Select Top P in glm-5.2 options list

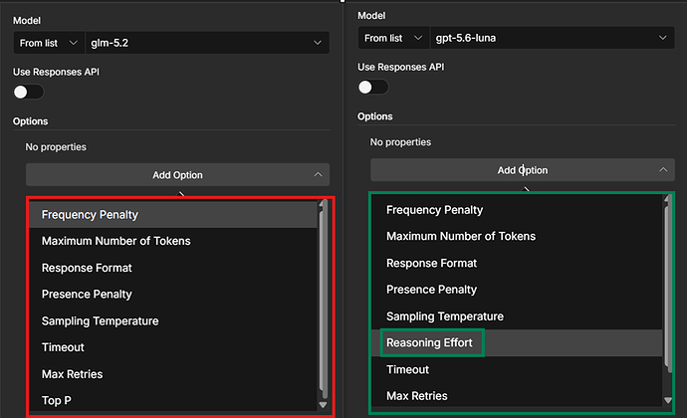pos(173,400)
